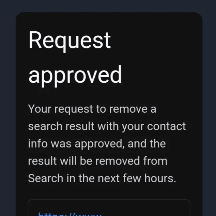Click the word "remove" in the first line
Image resolution: width=216 pixels, height=216 pixels.
click(128, 109)
